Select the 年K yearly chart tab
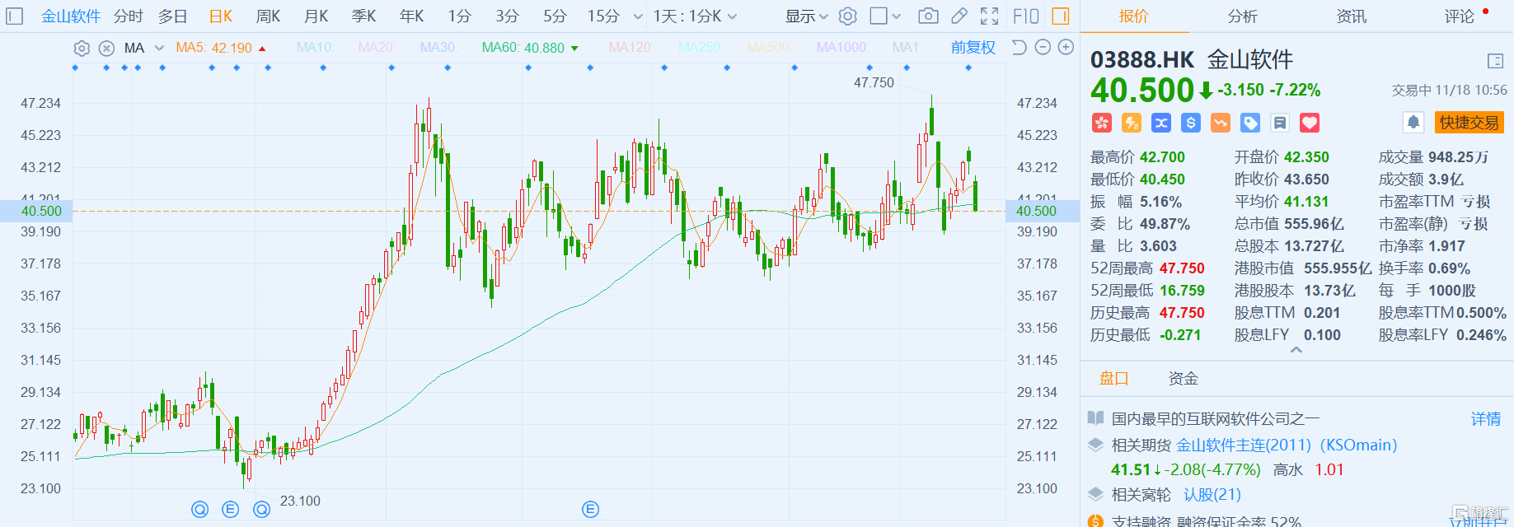 click(x=411, y=16)
